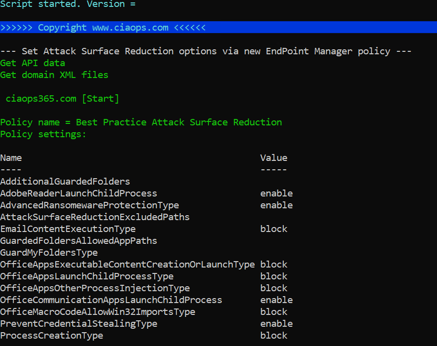437x346 pixels.
Task: Click the "Policy settings:" line
Action: 43,134
